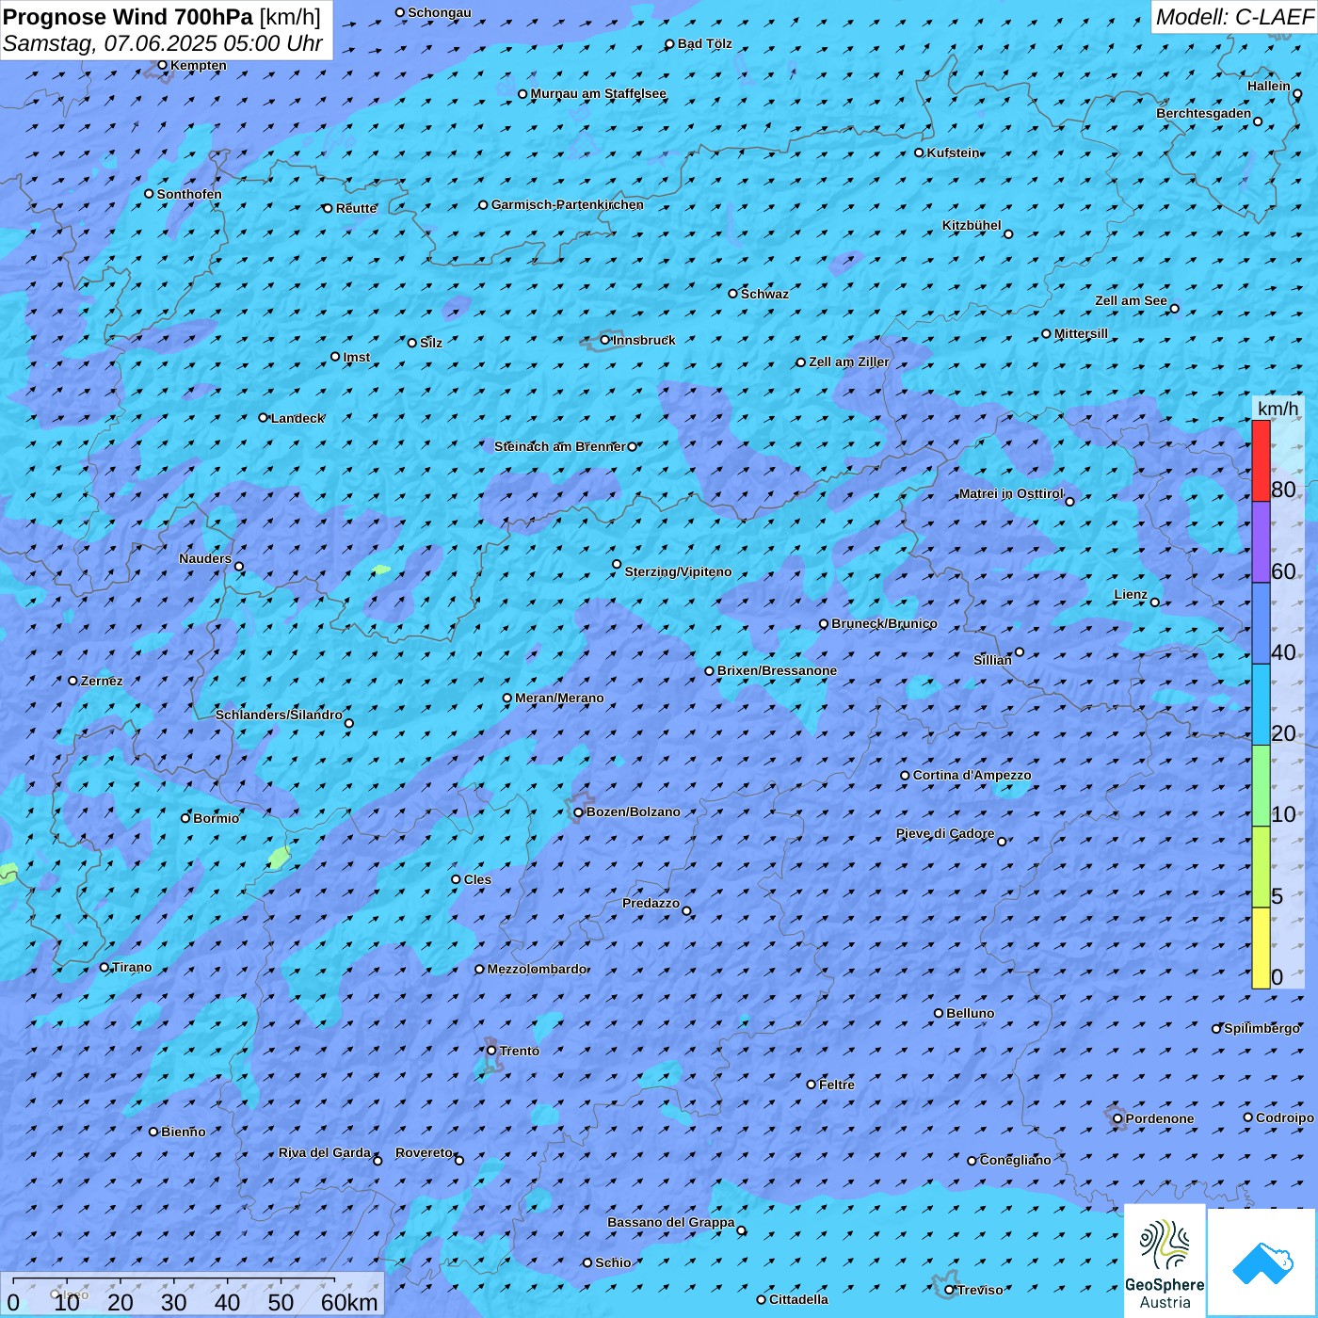The height and width of the screenshot is (1318, 1318).
Task: Click the date "Samstag, 07.06.2025 05:00 Uhr"
Action: pos(163,43)
